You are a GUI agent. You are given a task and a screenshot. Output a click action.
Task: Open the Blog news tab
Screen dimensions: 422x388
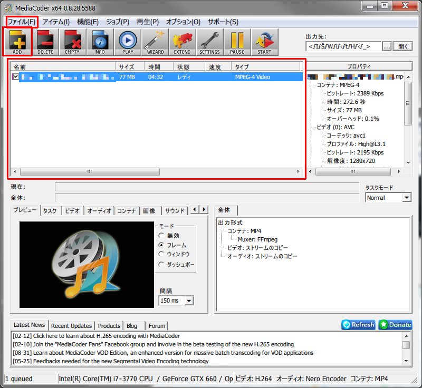click(x=132, y=326)
